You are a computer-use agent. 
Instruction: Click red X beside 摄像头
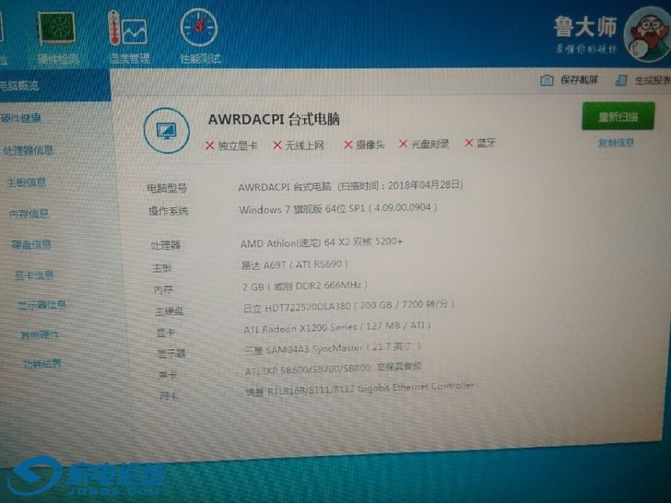point(347,145)
